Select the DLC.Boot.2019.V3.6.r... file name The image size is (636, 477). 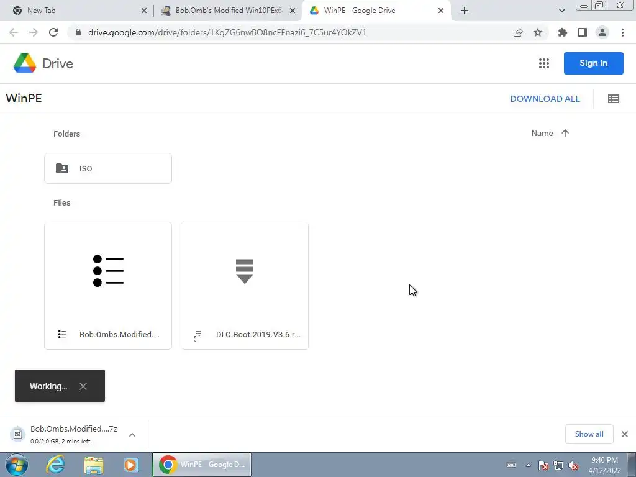point(258,335)
